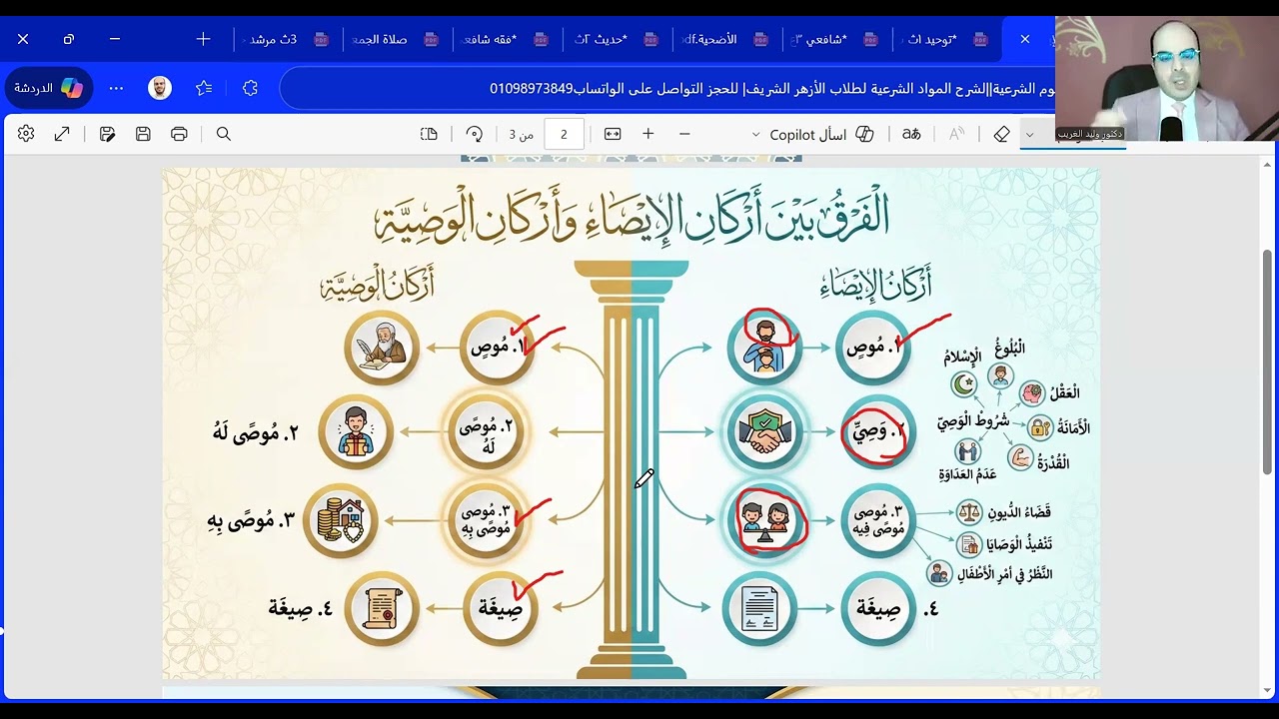This screenshot has height=719, width=1279.
Task: Click the text النظر في أمر الأطفال
Action: [x=1004, y=574]
